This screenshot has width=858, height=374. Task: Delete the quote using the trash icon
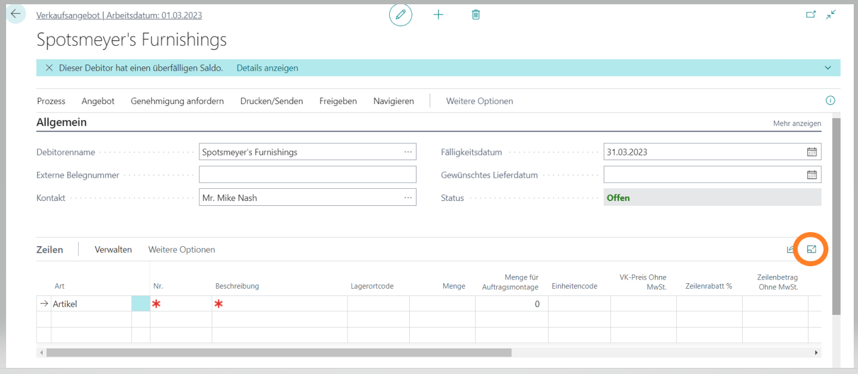click(476, 15)
